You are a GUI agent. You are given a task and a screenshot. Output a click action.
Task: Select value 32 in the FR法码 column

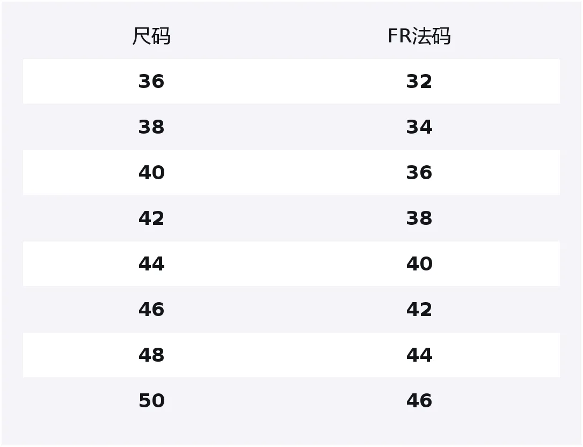pos(419,82)
